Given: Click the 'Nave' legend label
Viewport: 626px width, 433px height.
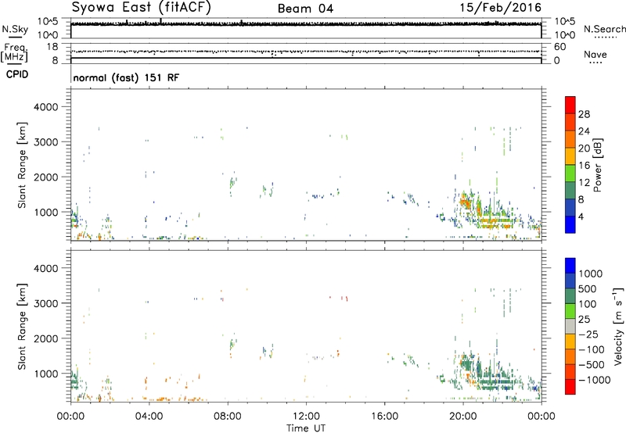Looking at the screenshot, I should click(595, 54).
